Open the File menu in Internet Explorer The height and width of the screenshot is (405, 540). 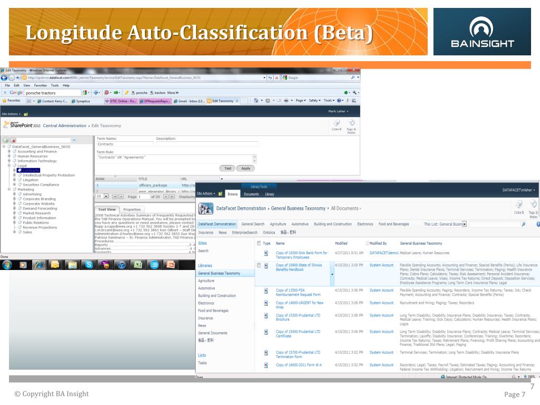pyautogui.click(x=7, y=85)
